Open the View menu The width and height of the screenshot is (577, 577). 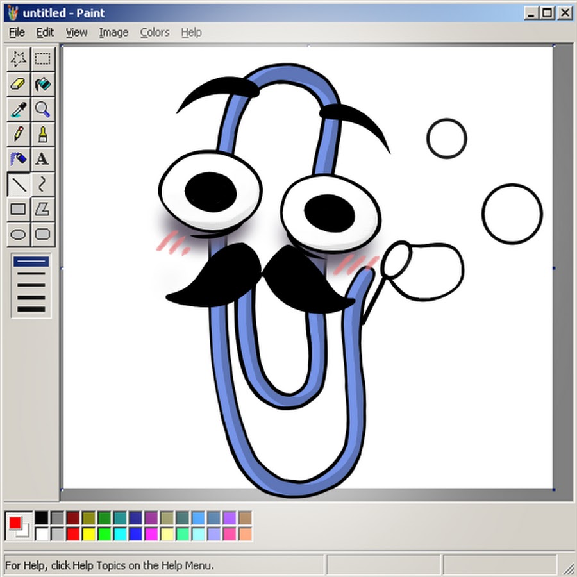coord(76,32)
